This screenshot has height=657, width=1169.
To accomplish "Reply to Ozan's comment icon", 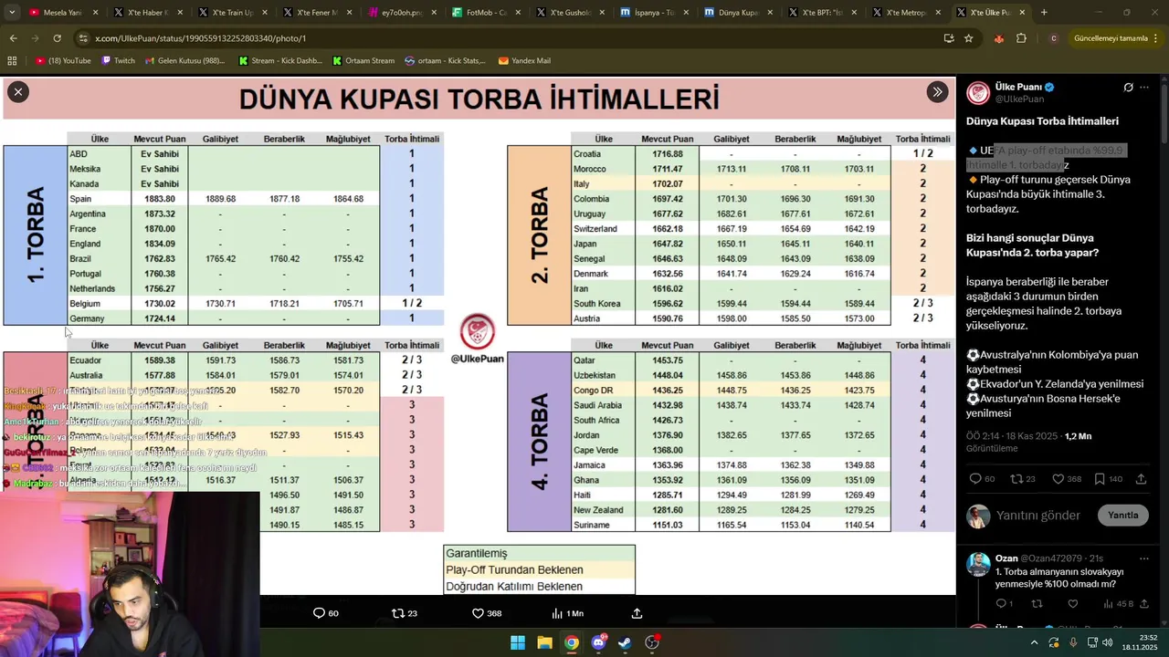I will (1001, 604).
